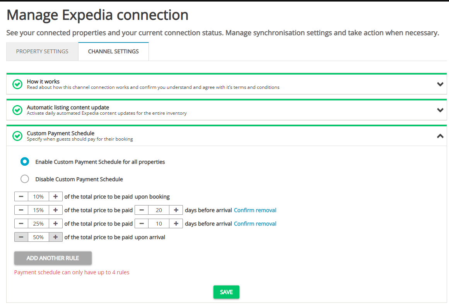Click the 10% percentage input field
This screenshot has width=449, height=304.
coord(38,196)
